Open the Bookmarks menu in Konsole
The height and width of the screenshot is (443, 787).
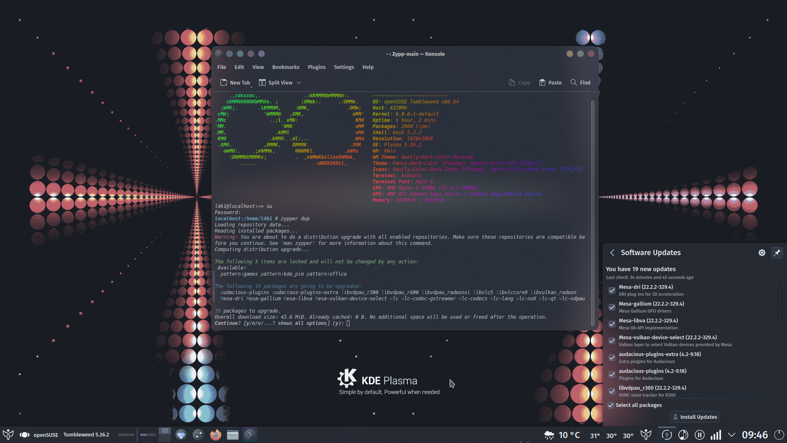286,67
